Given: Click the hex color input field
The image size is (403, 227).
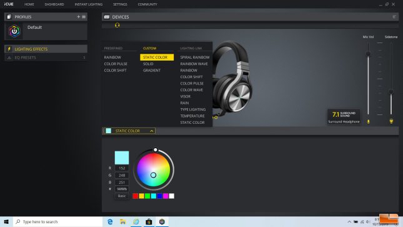Looking at the screenshot, I should [122, 189].
